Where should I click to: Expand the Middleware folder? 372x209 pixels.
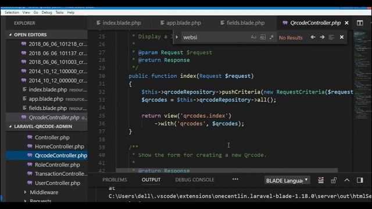[x=44, y=192]
